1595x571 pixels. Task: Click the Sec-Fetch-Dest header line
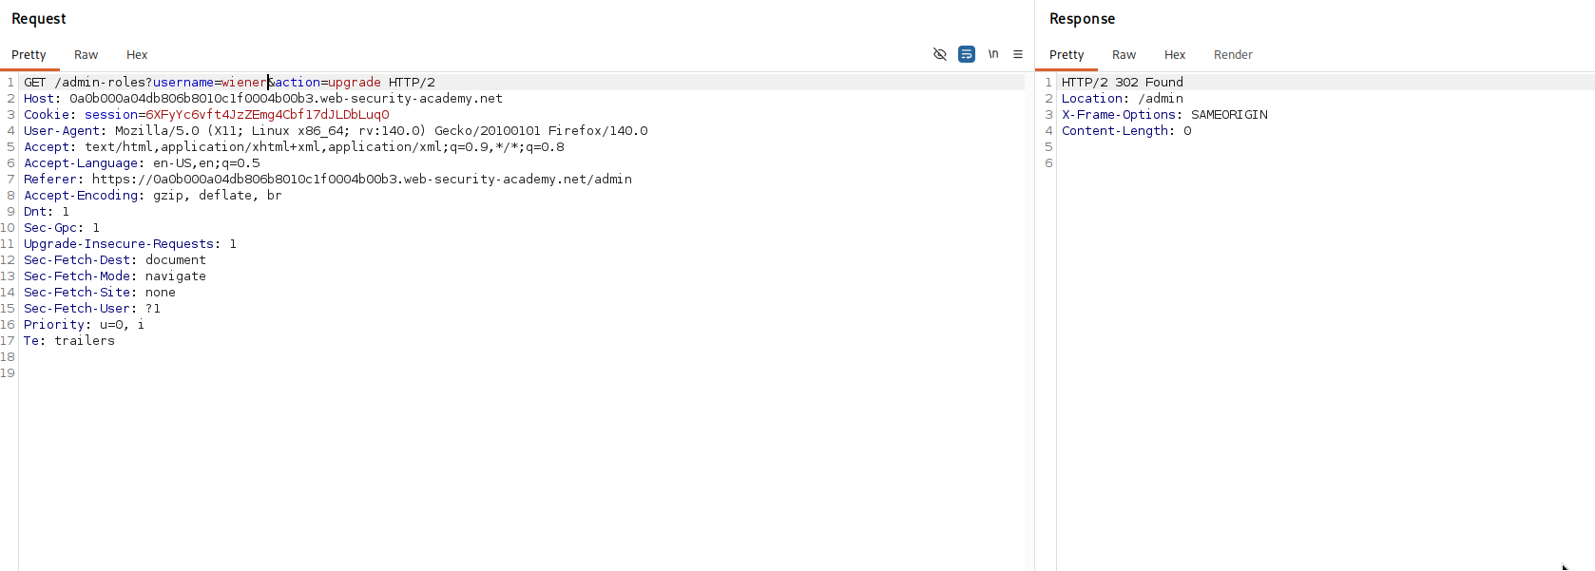[115, 260]
